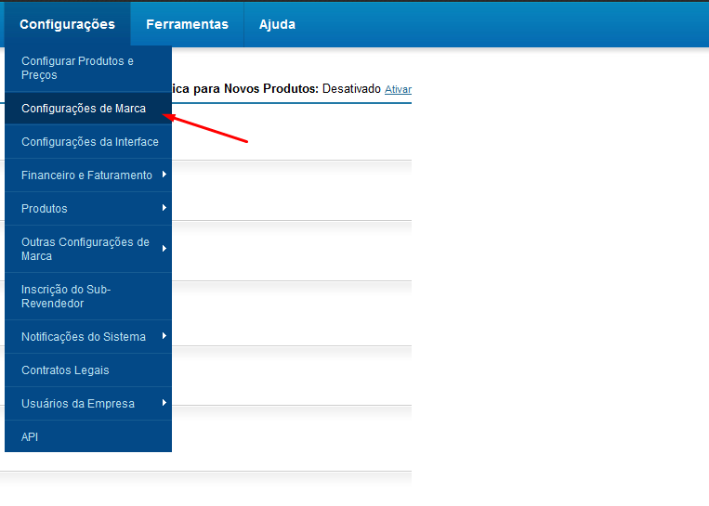Open the Ferramentas menu
709x506 pixels.
187,24
